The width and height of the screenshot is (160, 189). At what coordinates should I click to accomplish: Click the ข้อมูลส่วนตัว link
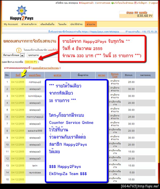coord(87,3)
